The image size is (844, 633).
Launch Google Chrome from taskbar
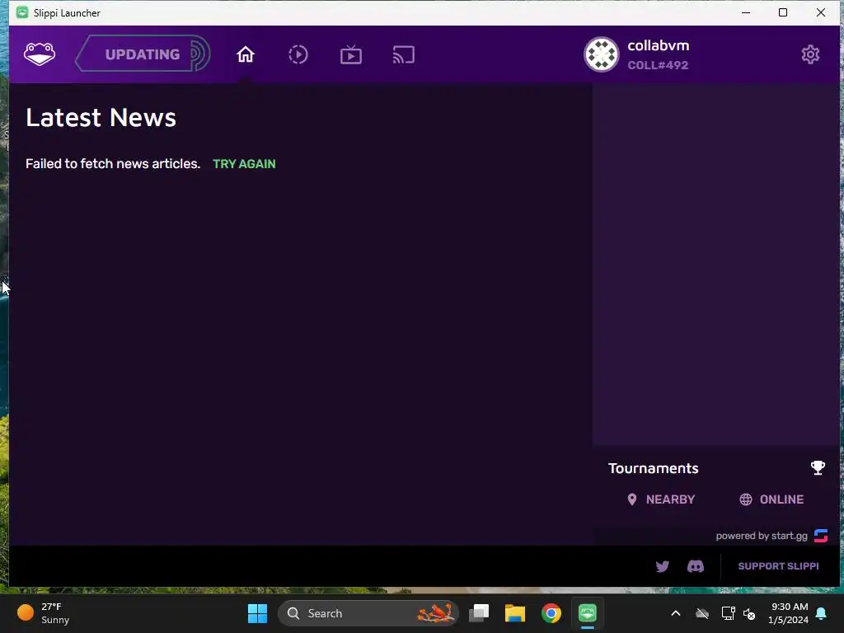(x=551, y=613)
